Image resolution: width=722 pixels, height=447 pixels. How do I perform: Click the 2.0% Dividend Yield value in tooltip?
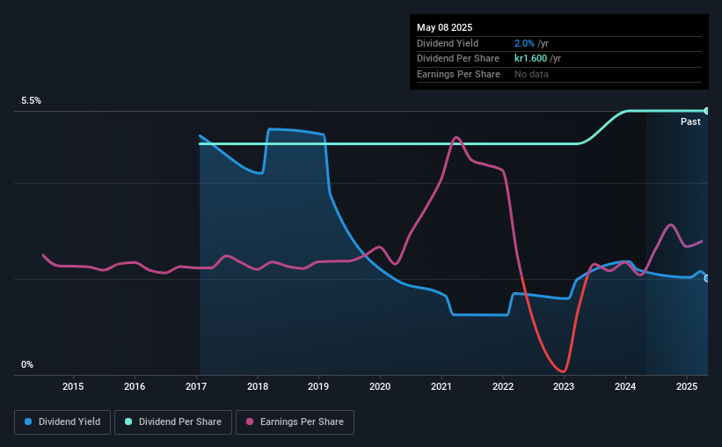point(524,43)
